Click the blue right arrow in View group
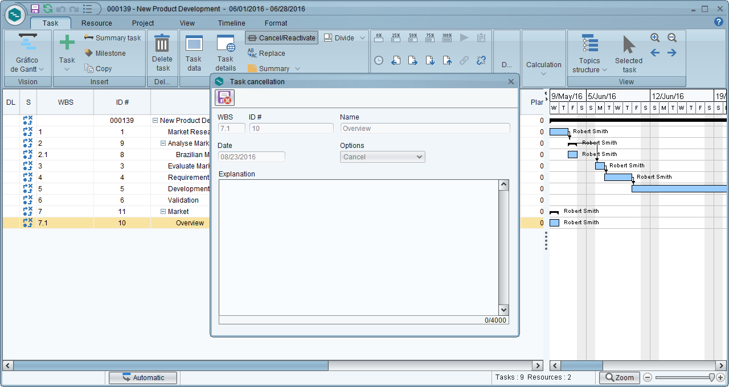The width and height of the screenshot is (729, 387). pyautogui.click(x=672, y=53)
